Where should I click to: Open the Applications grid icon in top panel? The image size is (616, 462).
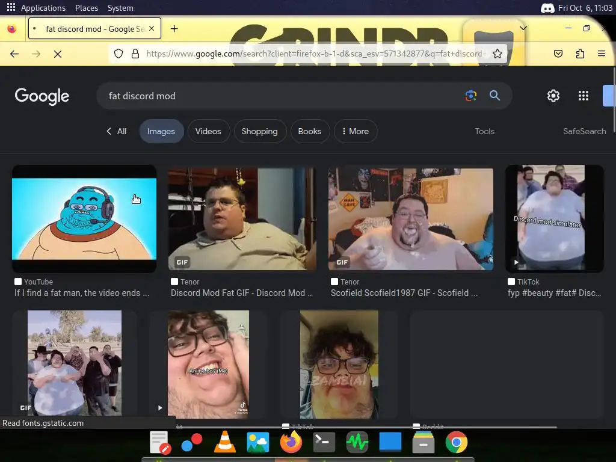pos(11,7)
